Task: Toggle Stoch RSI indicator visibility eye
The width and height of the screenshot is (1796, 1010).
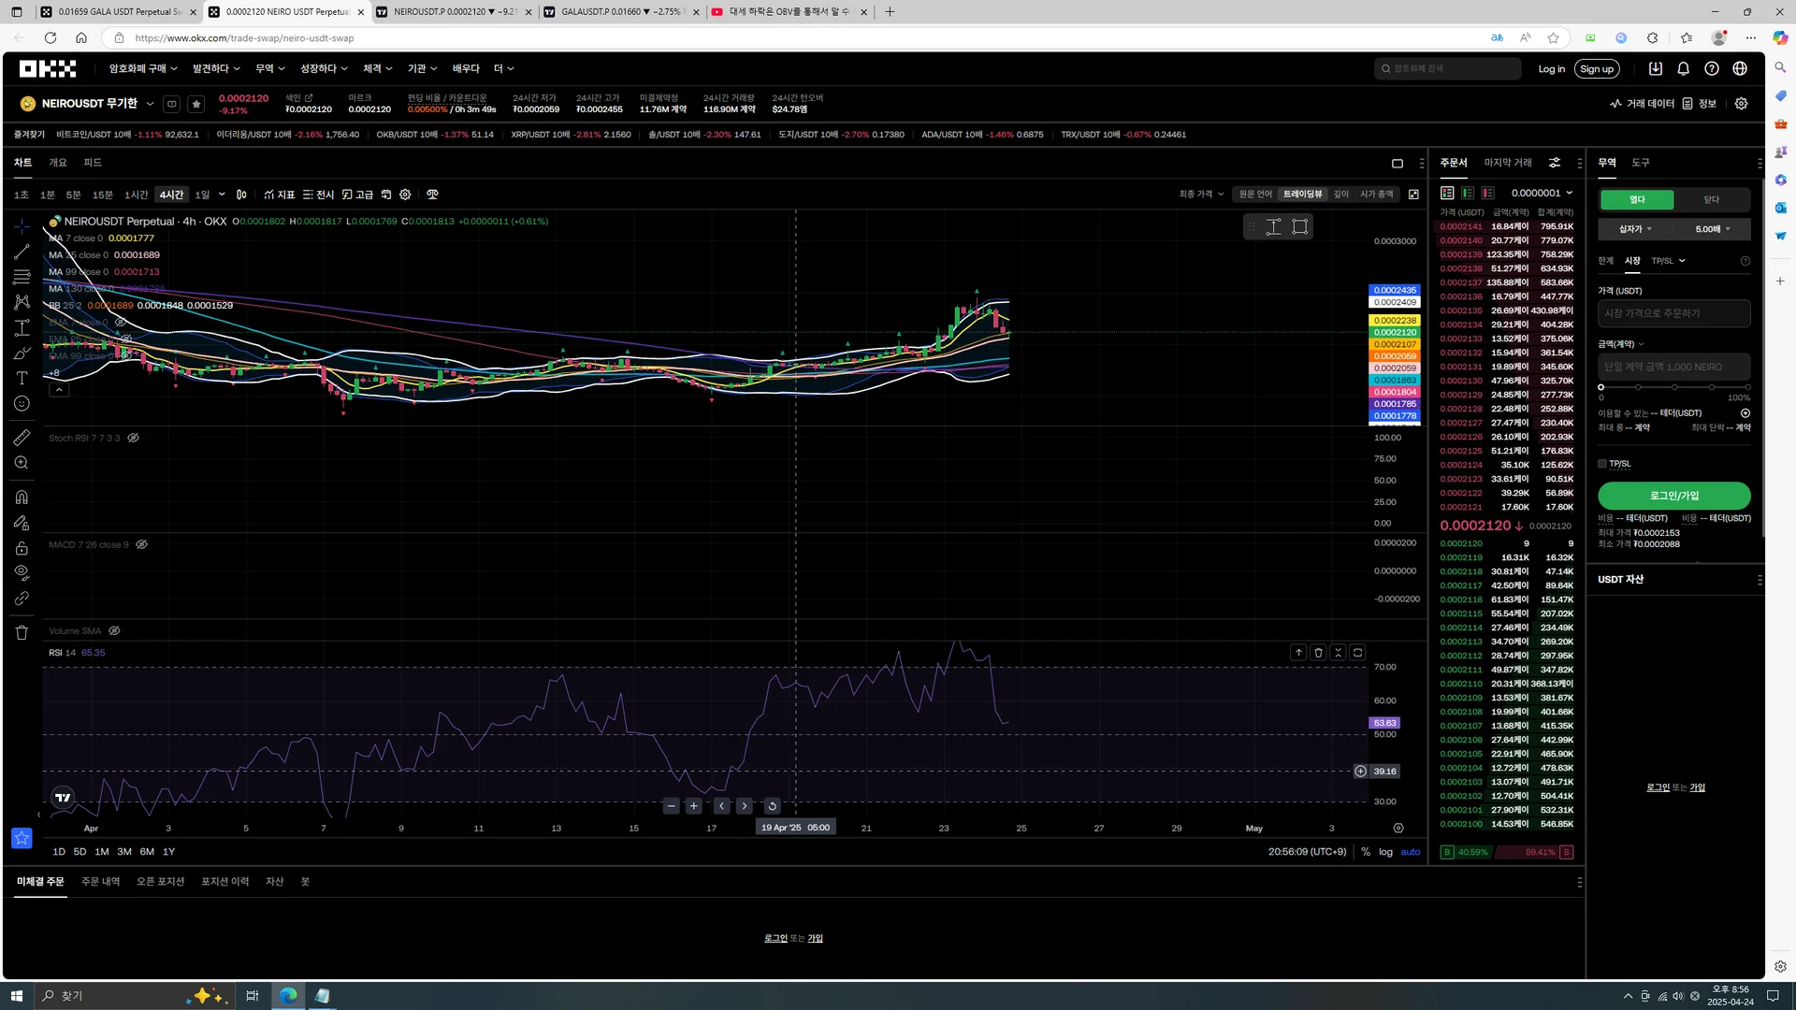Action: 134,438
